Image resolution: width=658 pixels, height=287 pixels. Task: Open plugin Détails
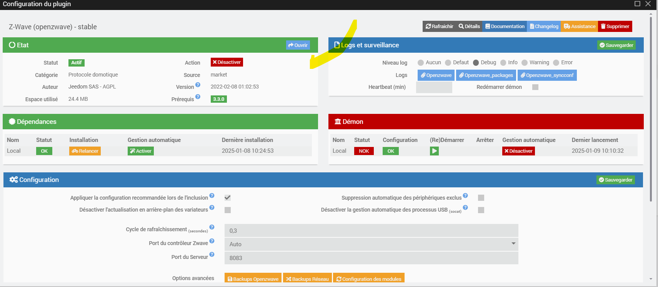point(469,26)
